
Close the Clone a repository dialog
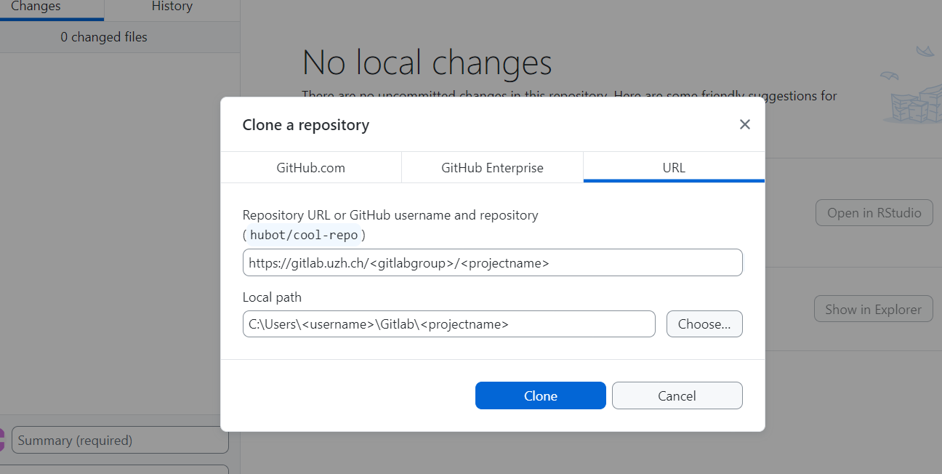click(x=744, y=124)
